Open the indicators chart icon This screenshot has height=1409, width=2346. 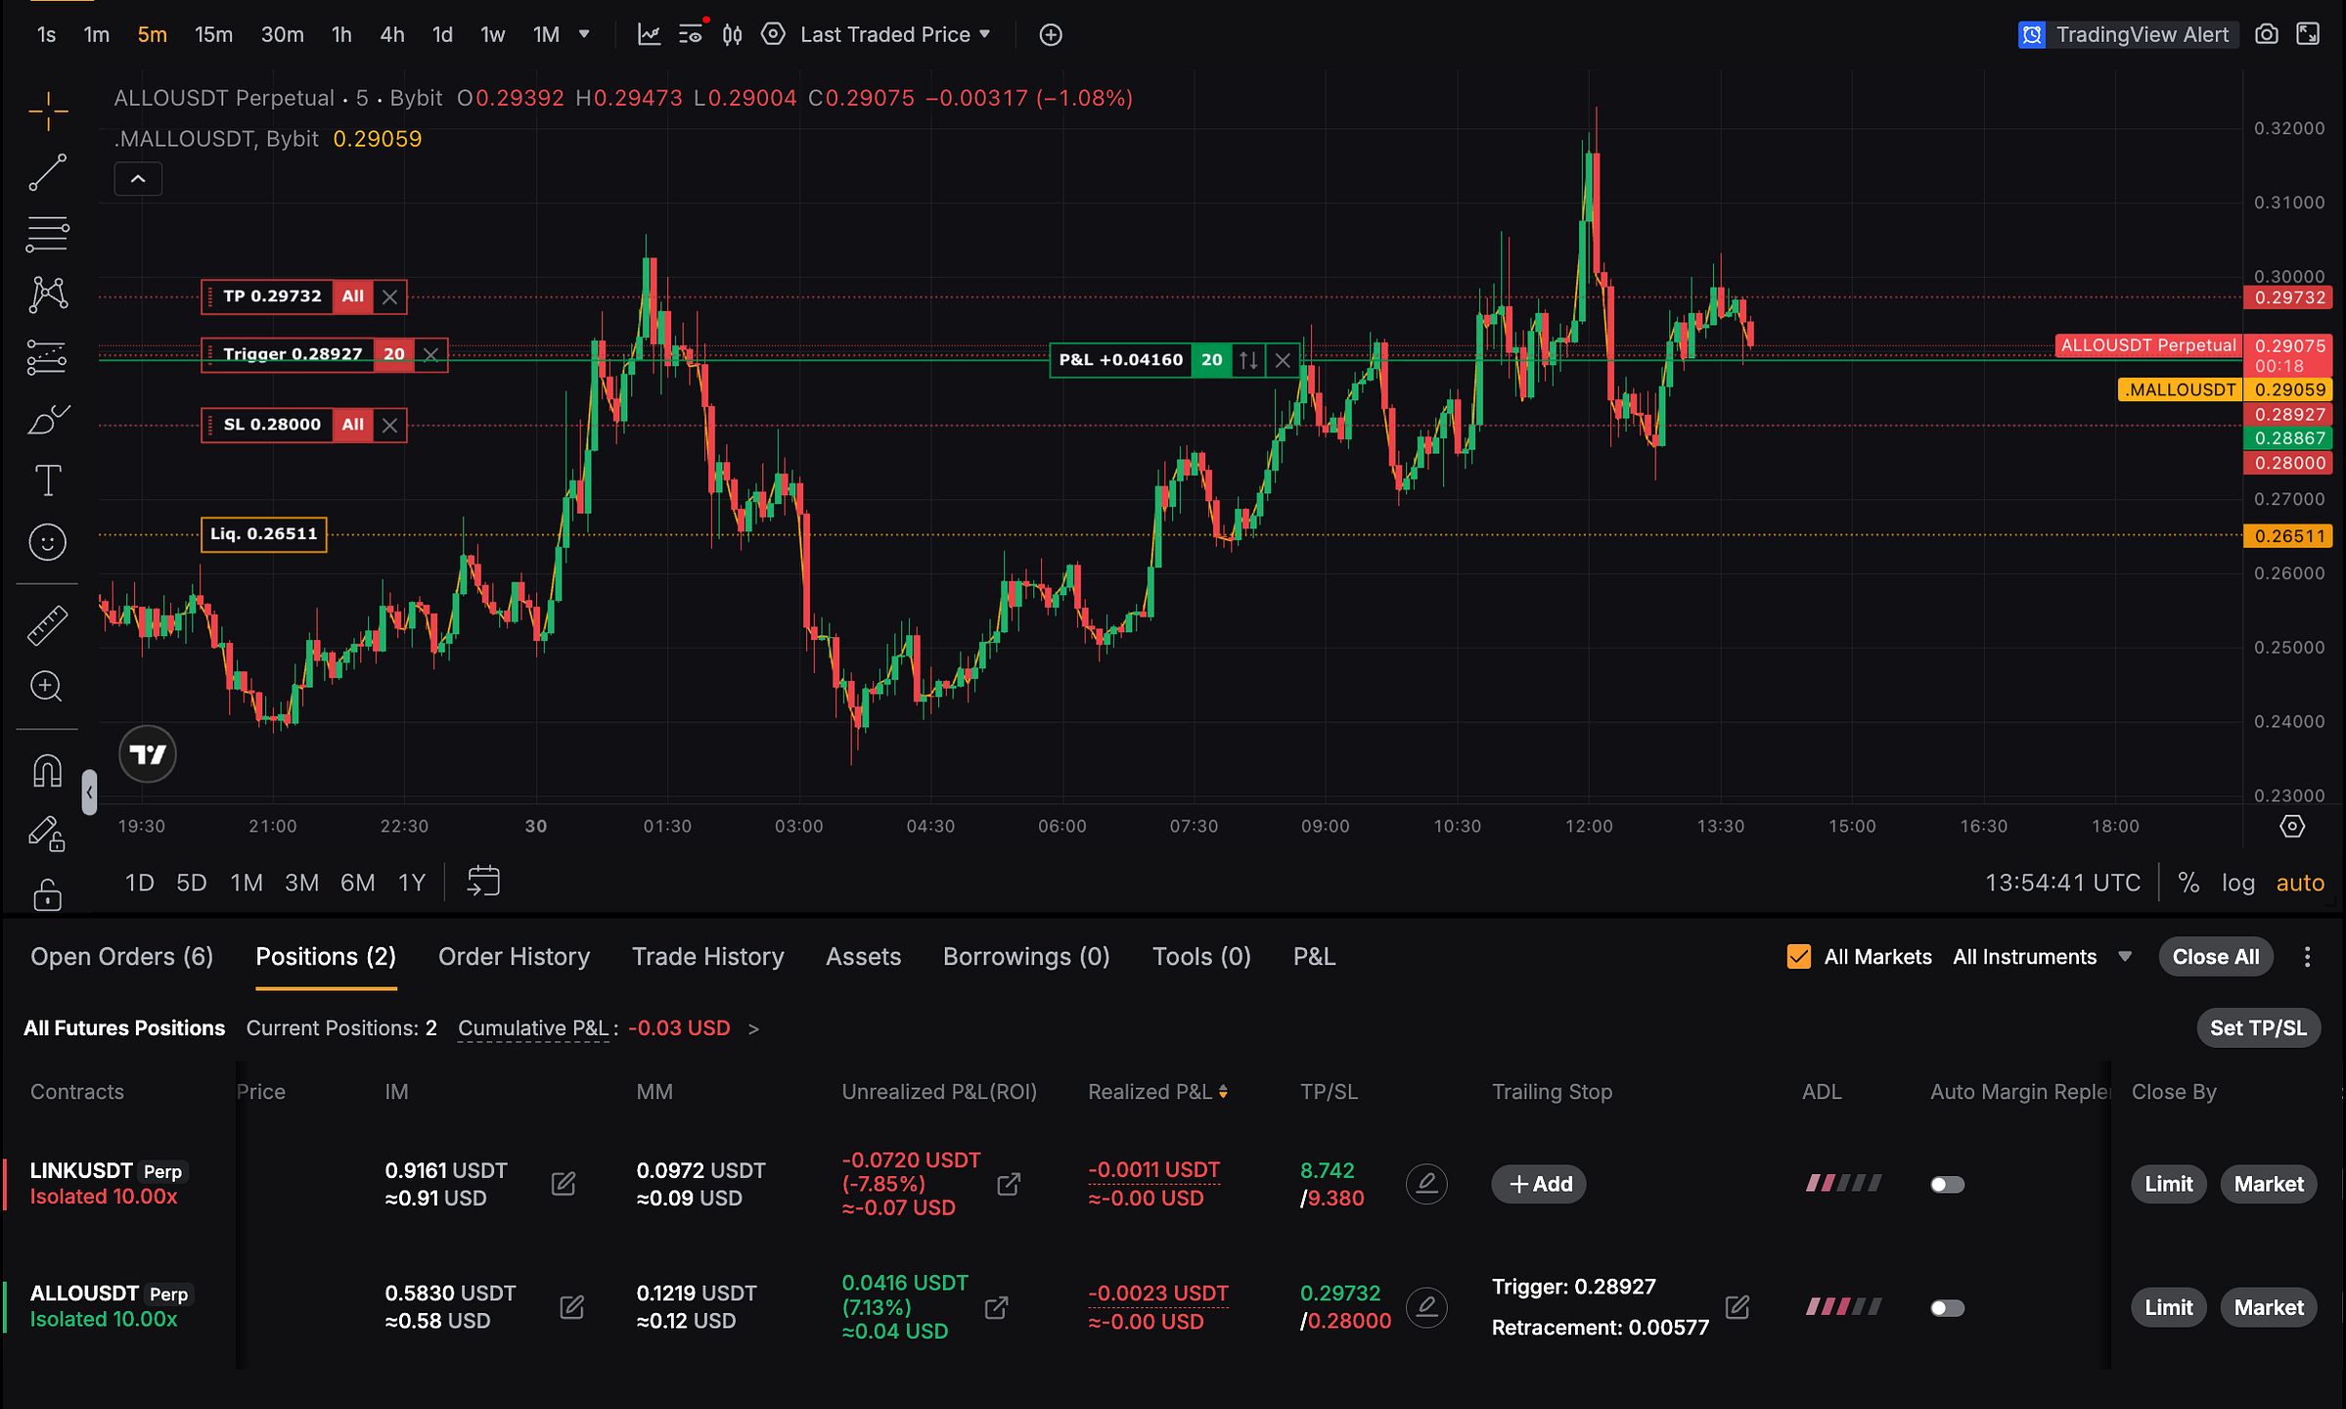pos(649,35)
